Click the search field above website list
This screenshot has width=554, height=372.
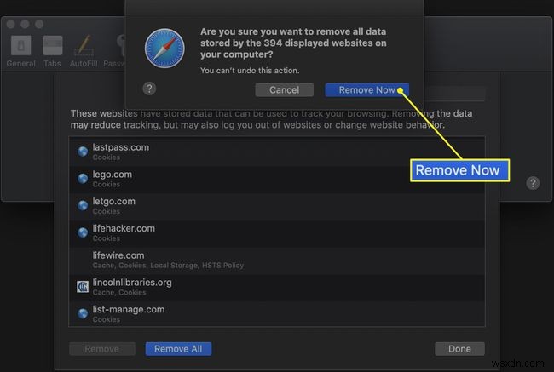click(x=455, y=94)
